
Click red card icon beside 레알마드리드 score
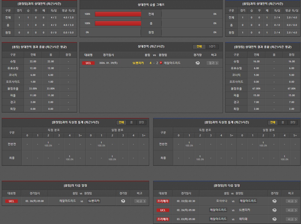pos(161,63)
